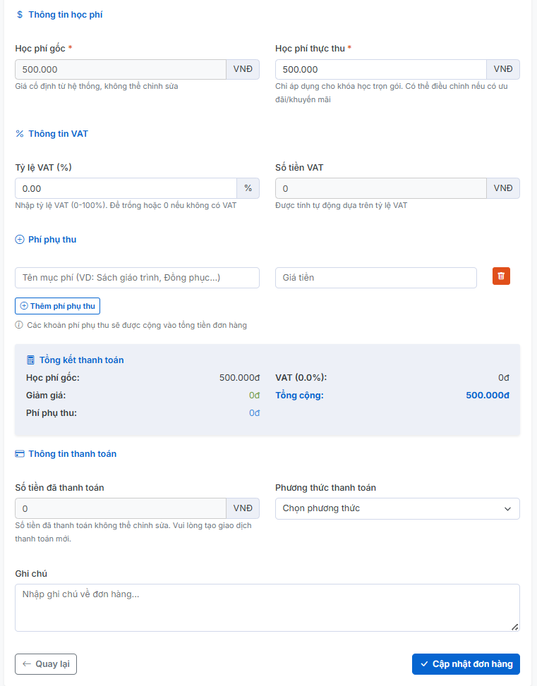Click the resize grip of Ghi chú textarea

514,626
